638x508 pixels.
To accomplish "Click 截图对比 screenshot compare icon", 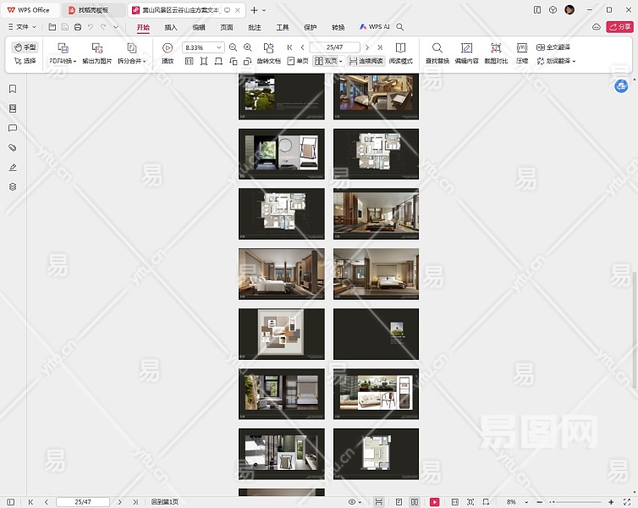I will click(496, 48).
